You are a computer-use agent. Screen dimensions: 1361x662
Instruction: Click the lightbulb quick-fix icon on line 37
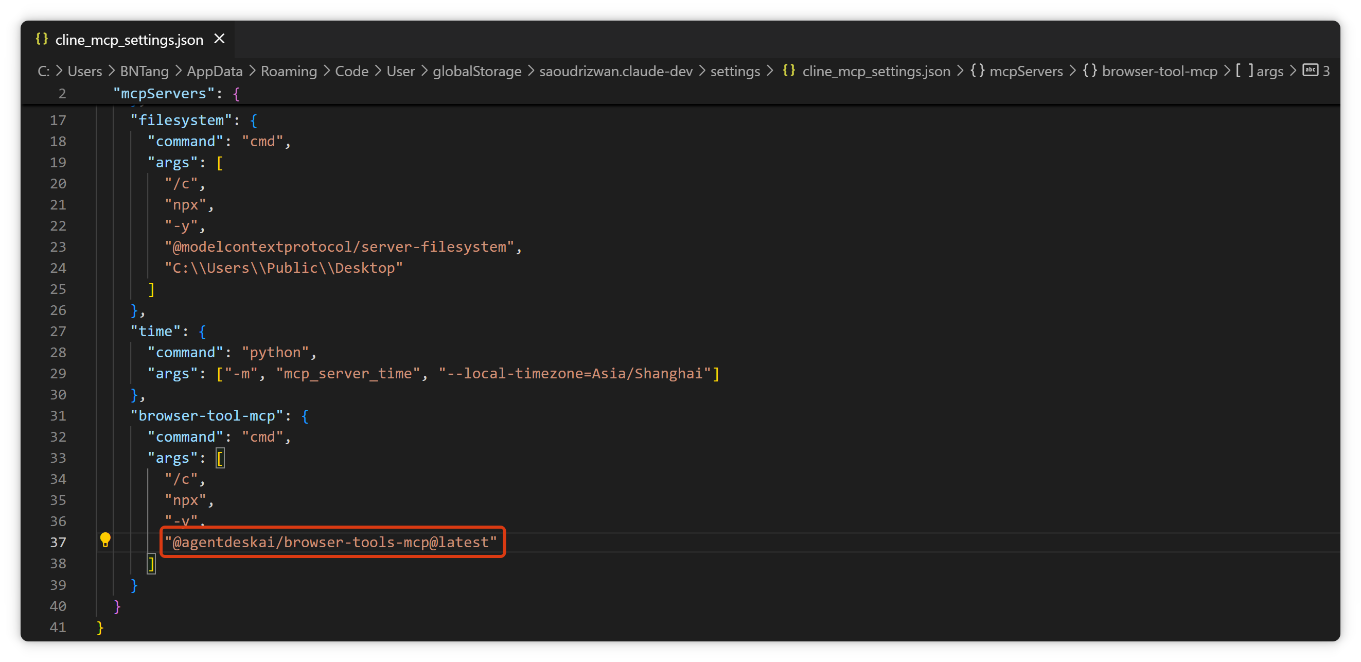(105, 539)
